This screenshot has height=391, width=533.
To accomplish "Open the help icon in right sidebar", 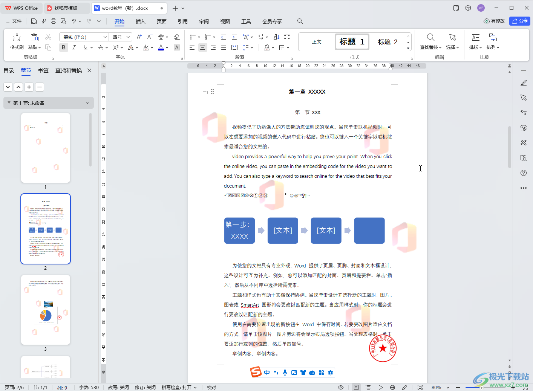I will tap(524, 173).
